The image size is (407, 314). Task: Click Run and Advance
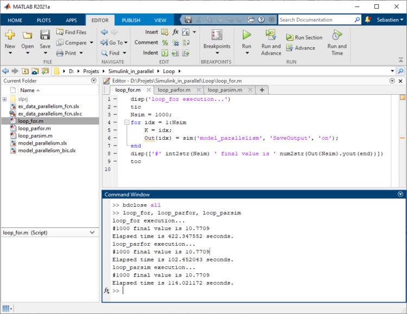271,42
